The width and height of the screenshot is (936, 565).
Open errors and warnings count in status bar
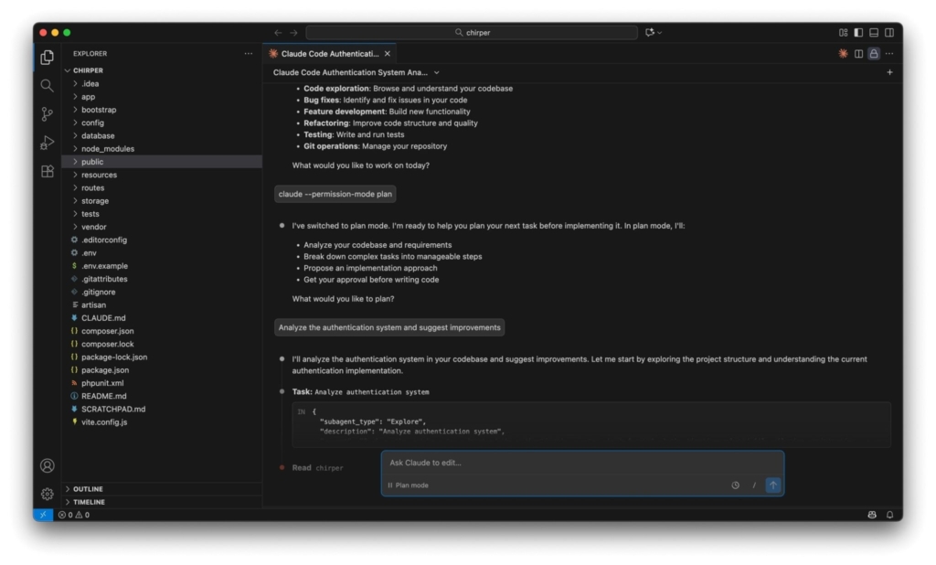tap(74, 514)
